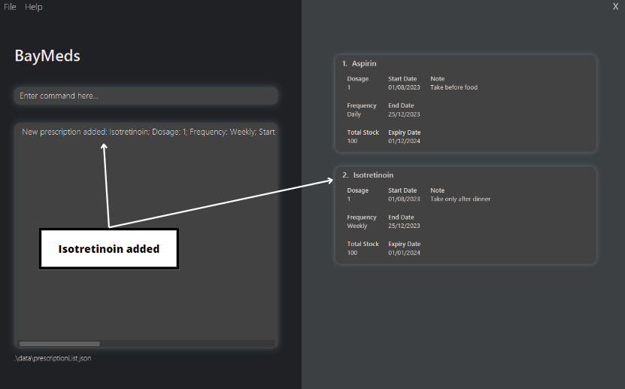Screen dimensions: 625x389
Task: Click Aspirin's Total Stock label
Action: (363, 132)
